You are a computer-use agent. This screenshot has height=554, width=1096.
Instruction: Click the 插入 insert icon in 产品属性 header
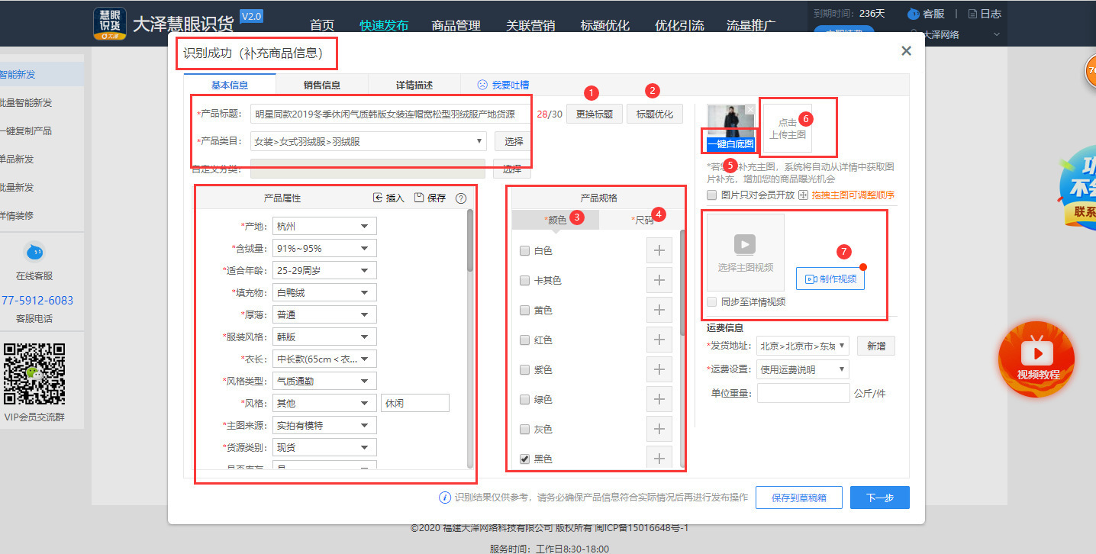[378, 198]
